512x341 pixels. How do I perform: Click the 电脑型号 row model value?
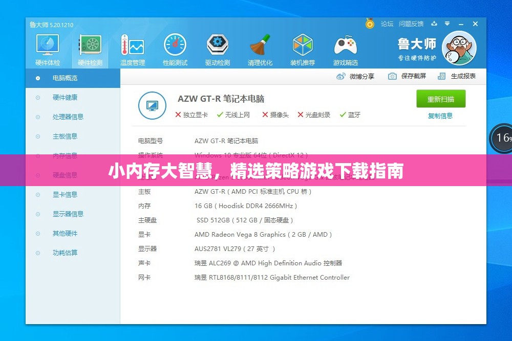tap(226, 141)
